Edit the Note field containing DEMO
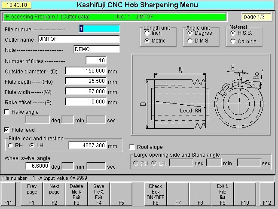 (x=97, y=49)
